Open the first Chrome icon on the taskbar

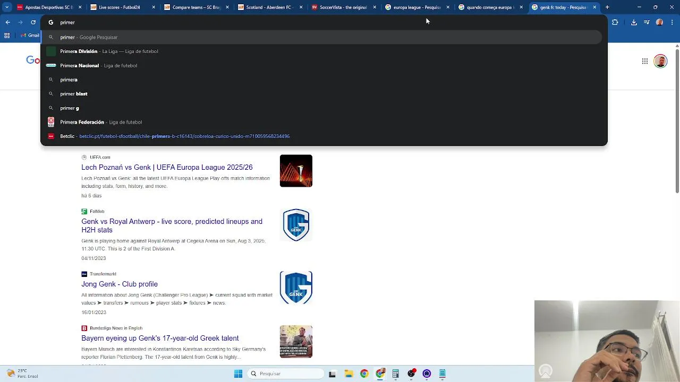coord(364,374)
